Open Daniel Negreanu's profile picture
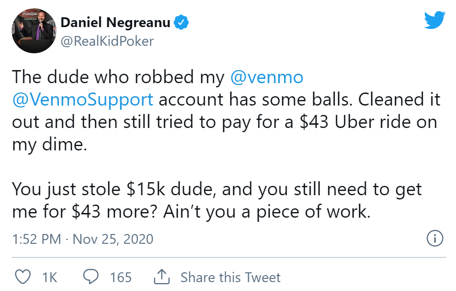Image resolution: width=456 pixels, height=291 pixels. pos(34,31)
